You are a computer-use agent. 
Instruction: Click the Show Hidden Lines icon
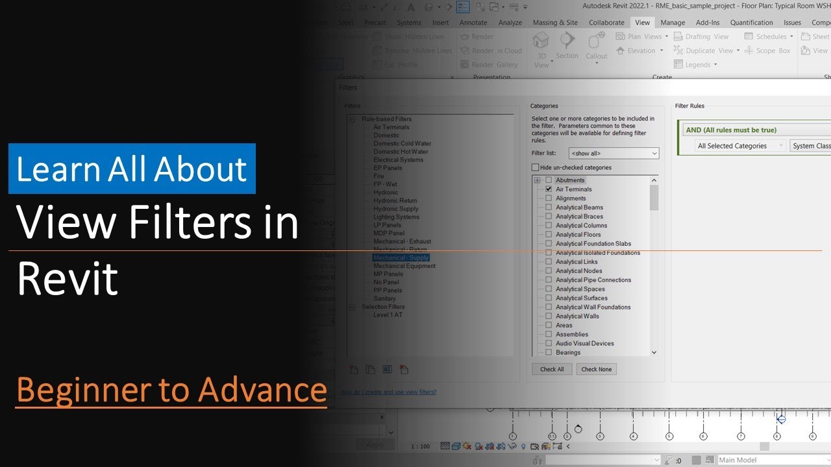pos(377,37)
